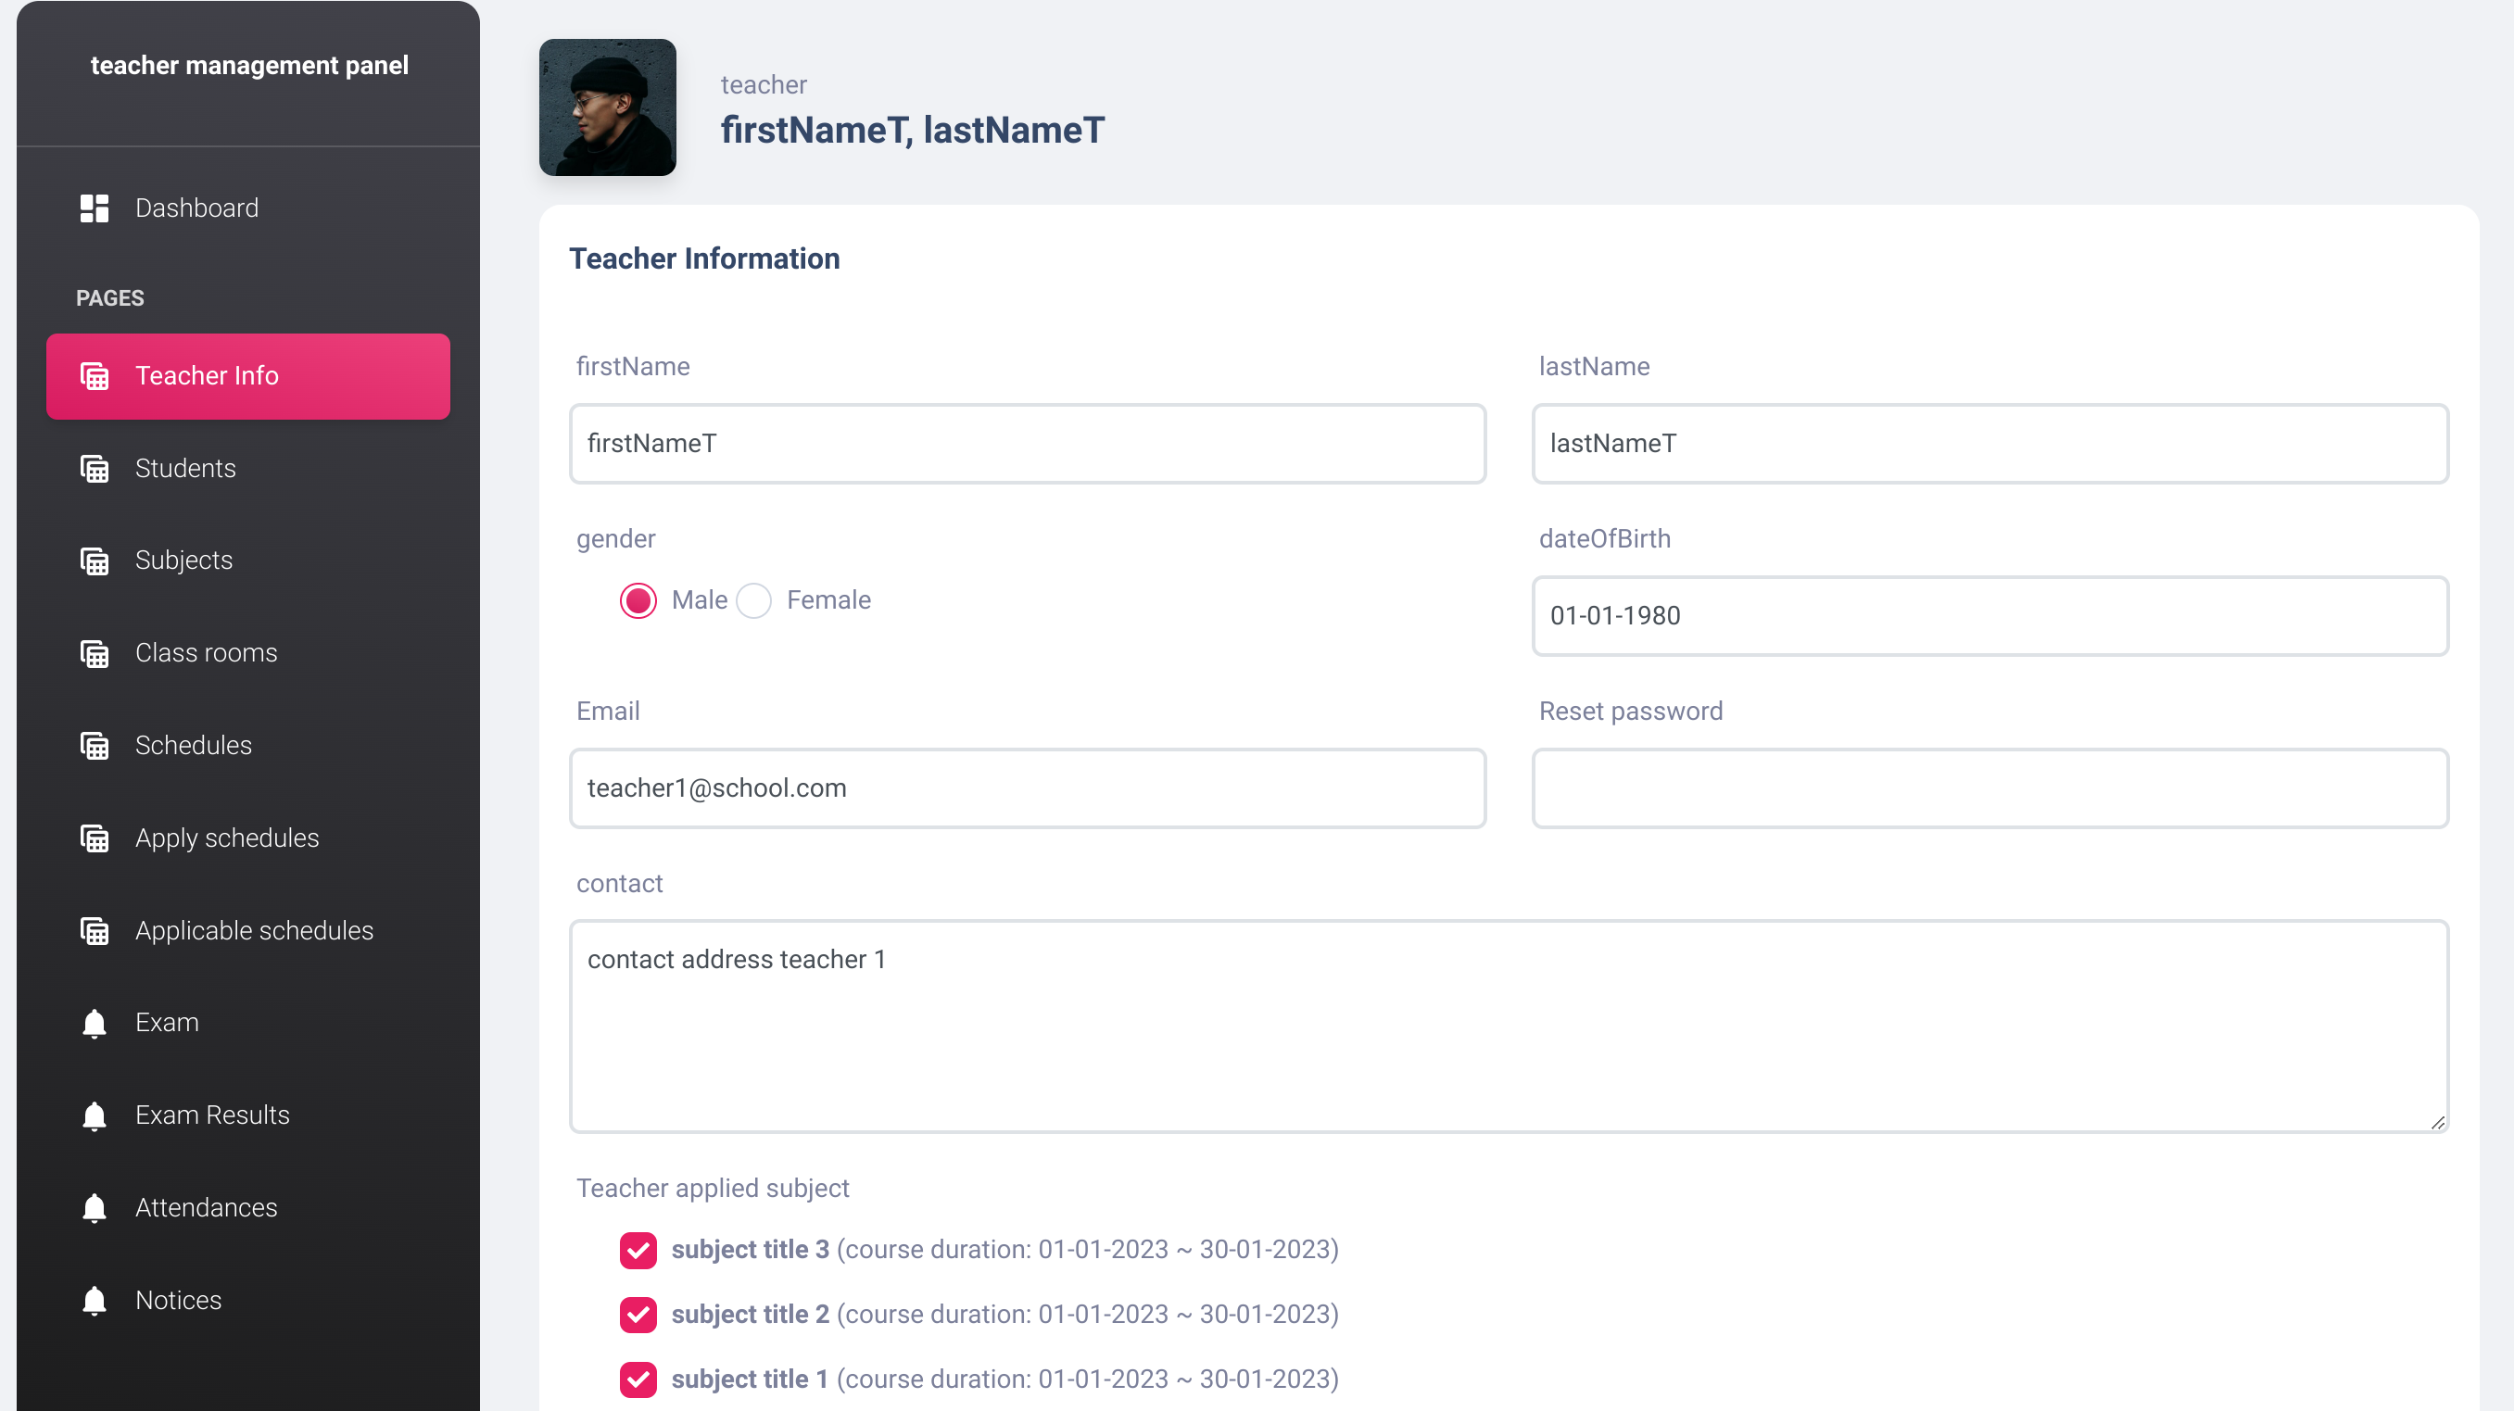Open the Apply schedules page
Screen dimensions: 2514x1411
(226, 838)
